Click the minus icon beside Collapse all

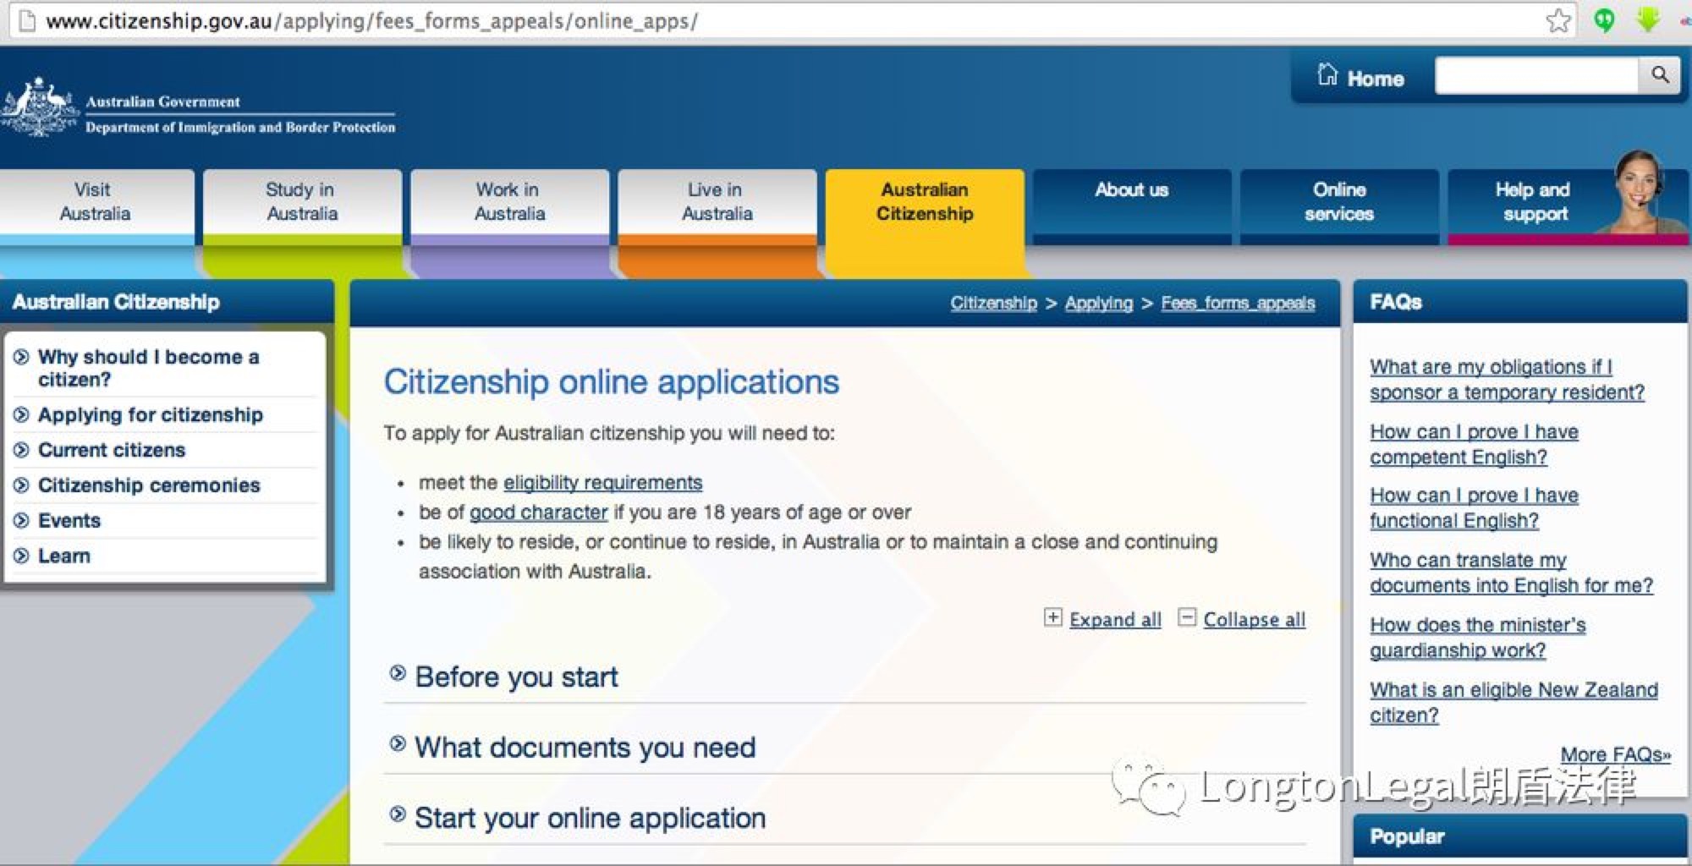click(1187, 617)
